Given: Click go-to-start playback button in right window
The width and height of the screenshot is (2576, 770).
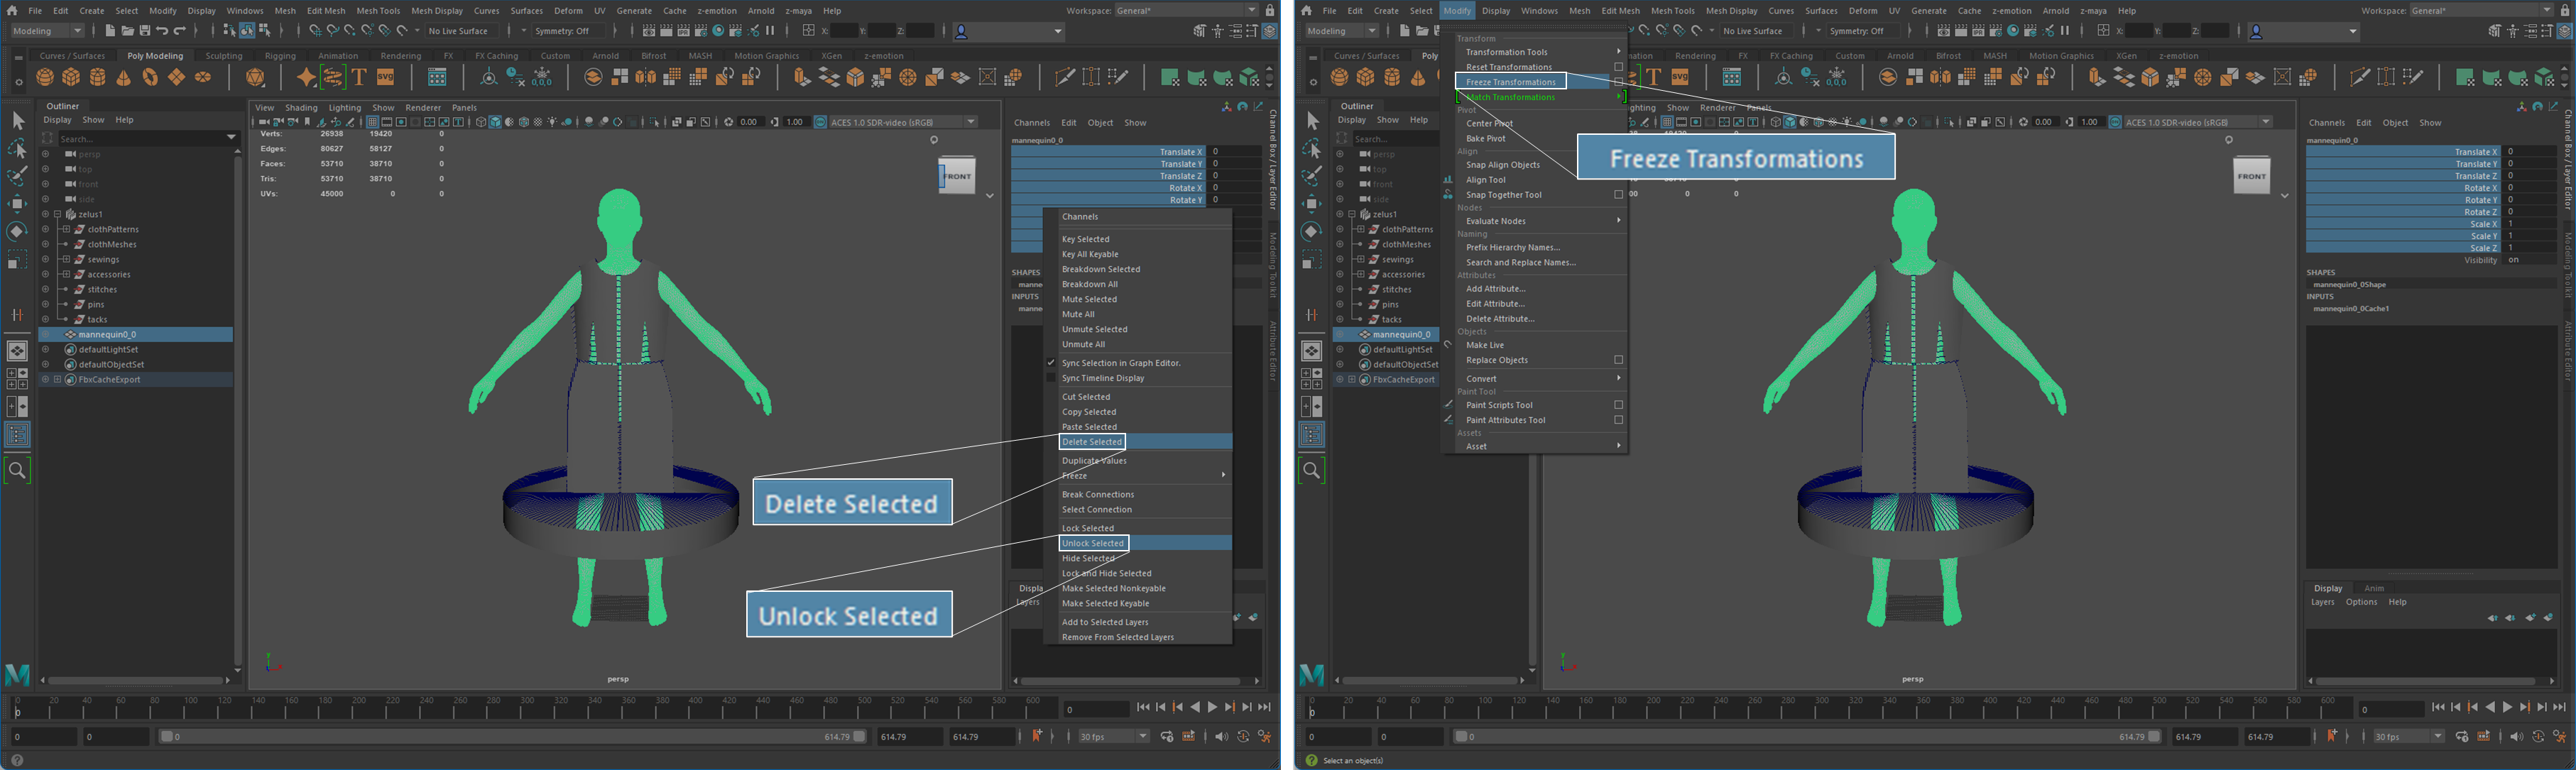Looking at the screenshot, I should [x=2438, y=708].
